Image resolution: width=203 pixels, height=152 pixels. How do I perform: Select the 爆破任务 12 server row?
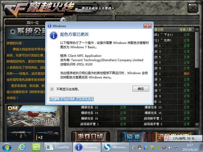click(x=89, y=107)
